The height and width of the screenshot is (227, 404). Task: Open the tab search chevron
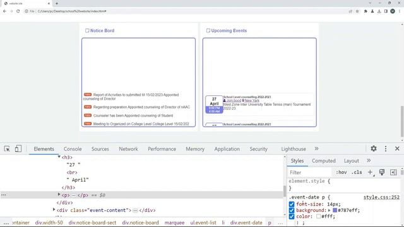tap(371, 3)
